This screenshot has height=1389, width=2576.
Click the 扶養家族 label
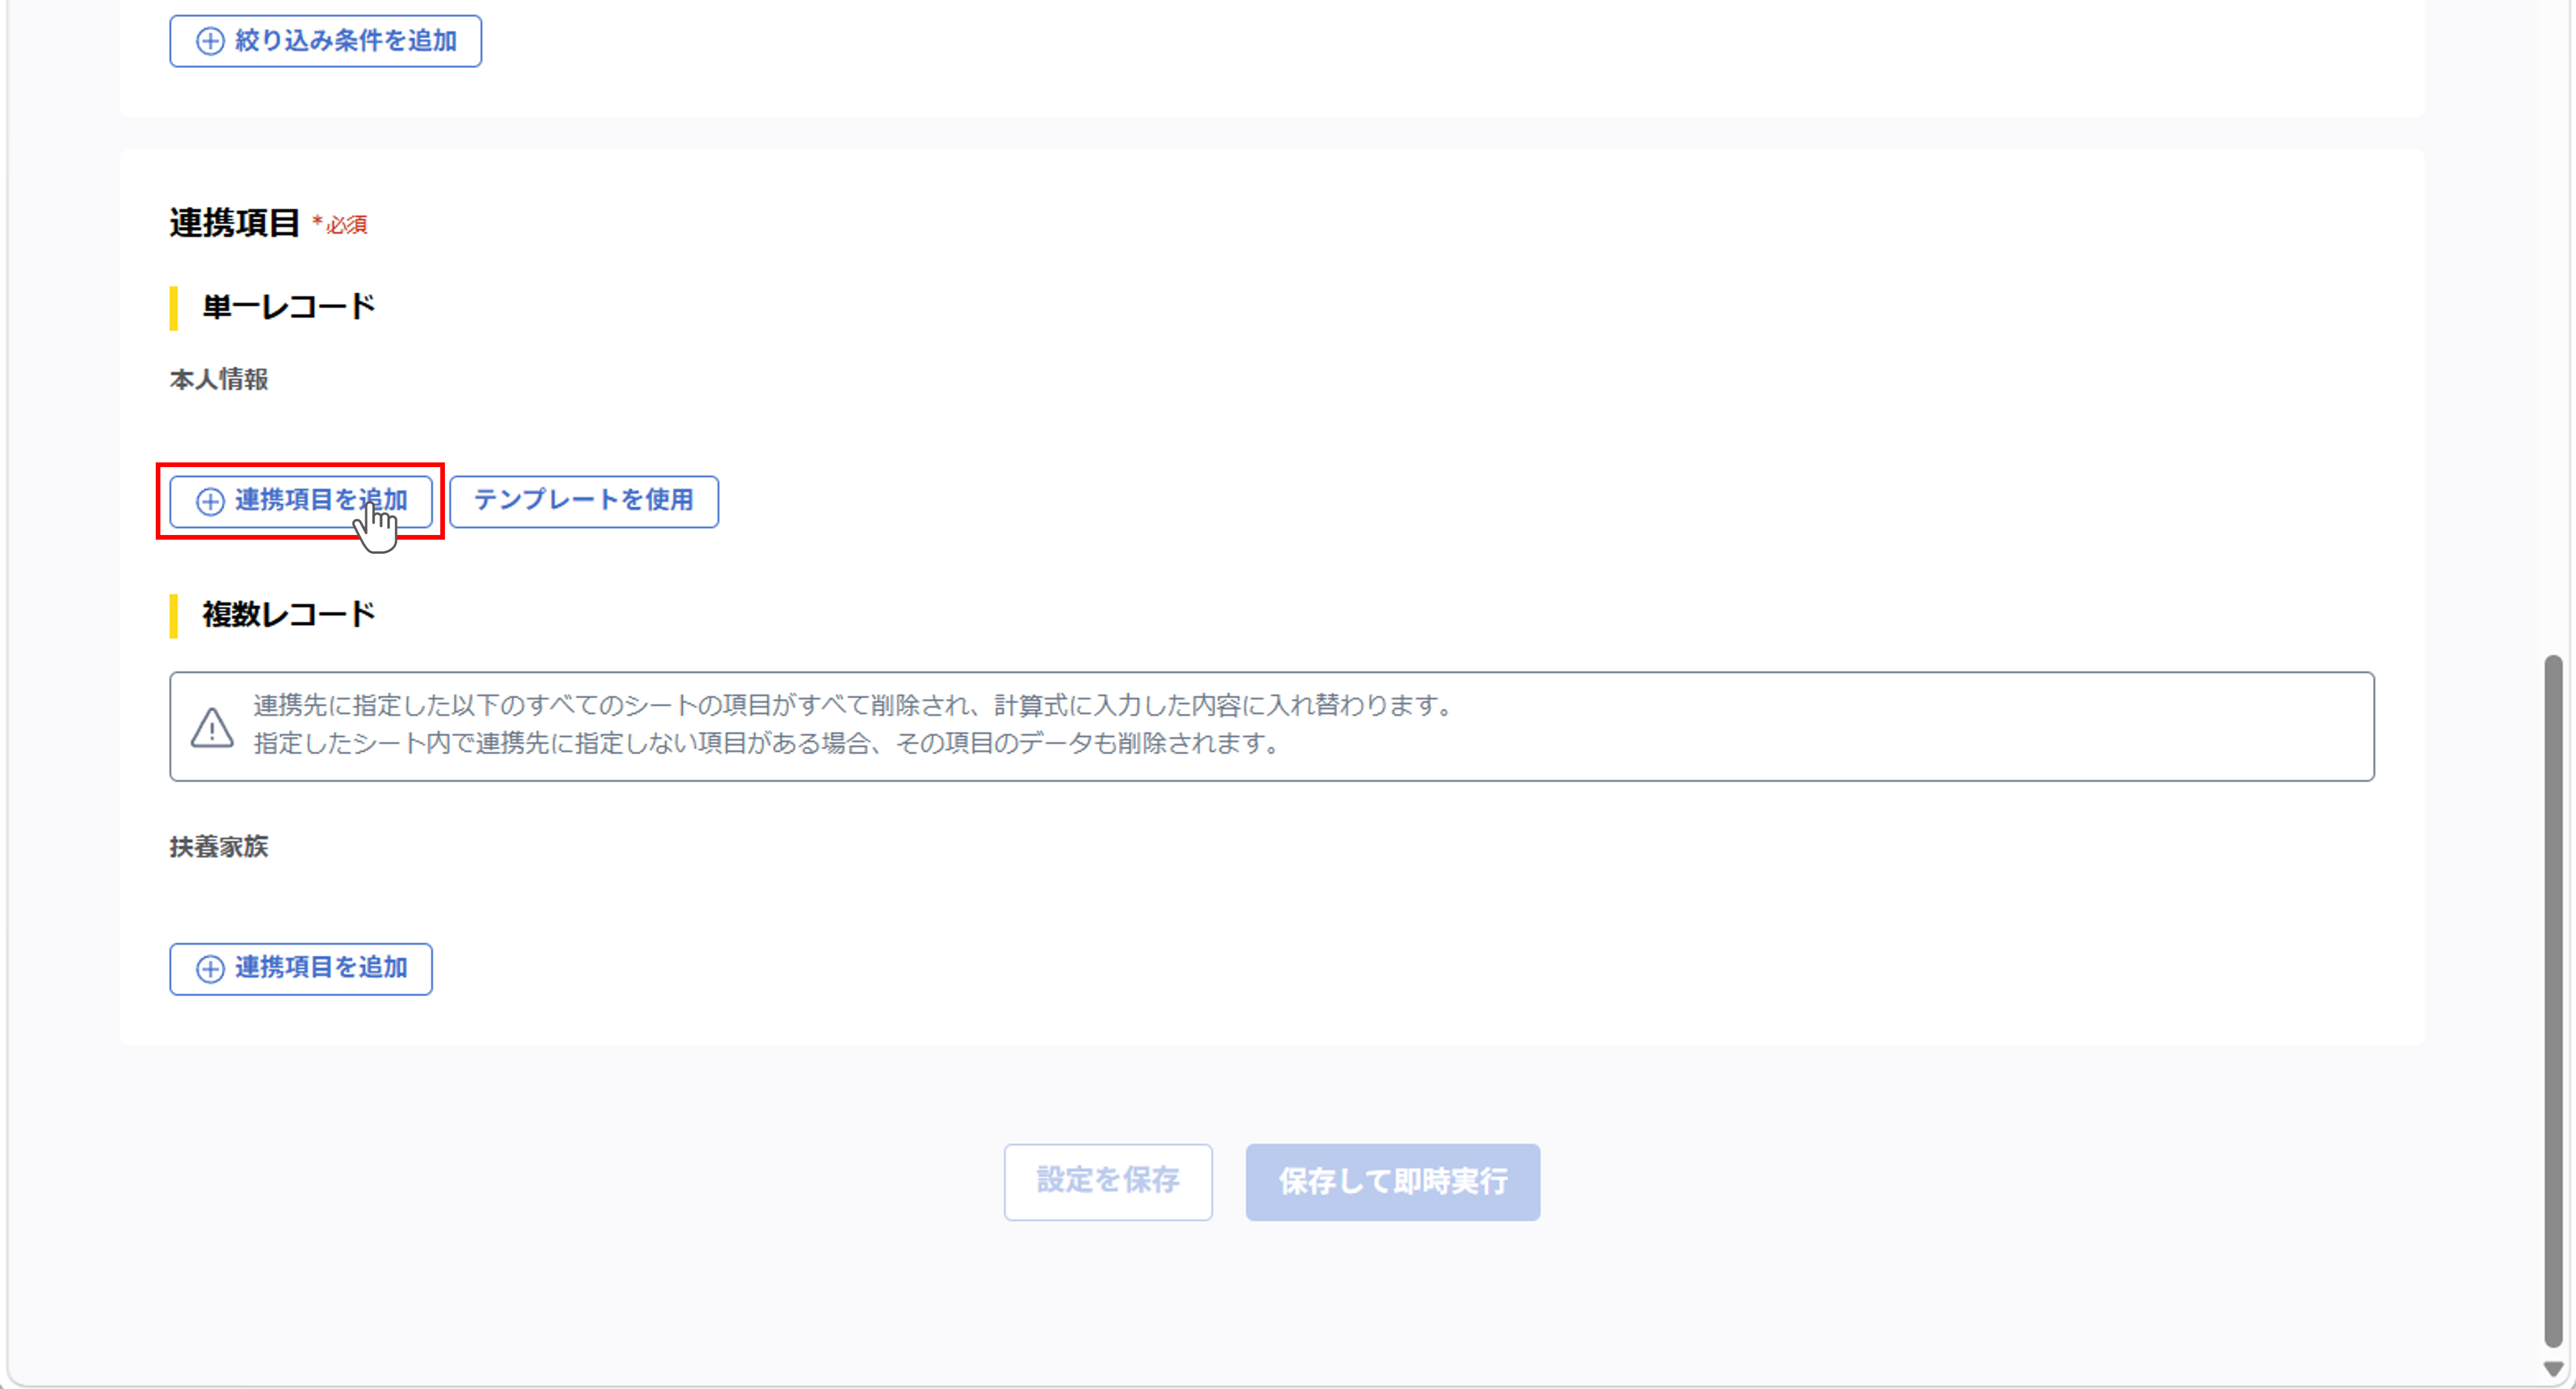coord(219,846)
